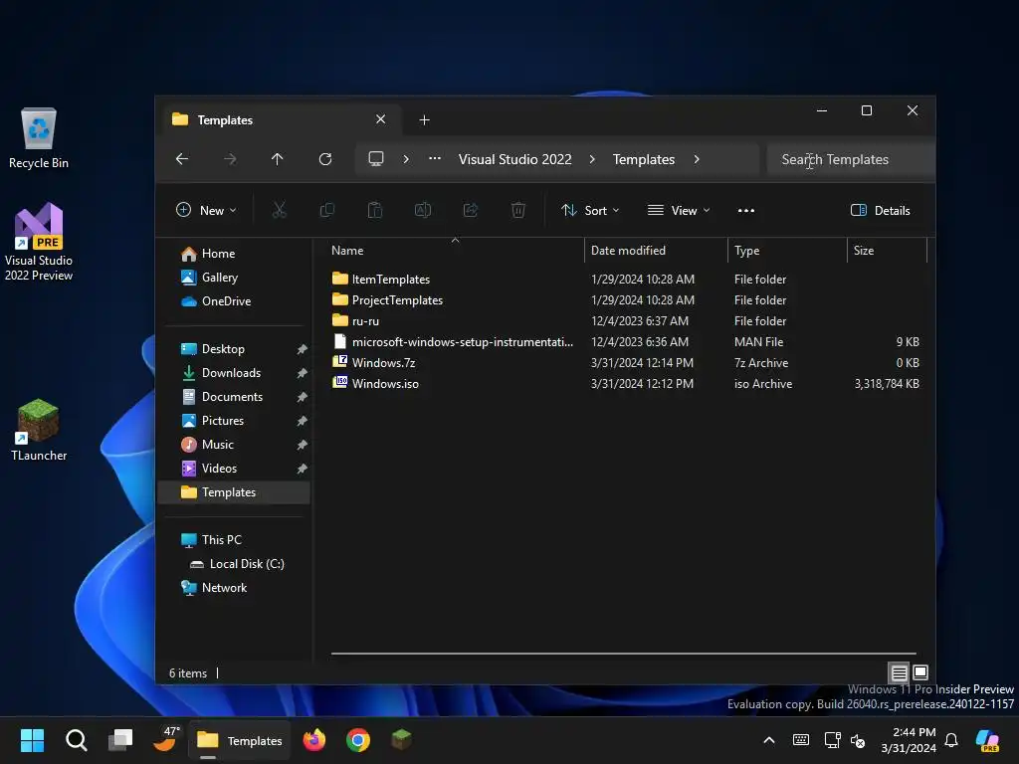
Task: Click the Rename icon in the toolbar
Action: [x=422, y=210]
